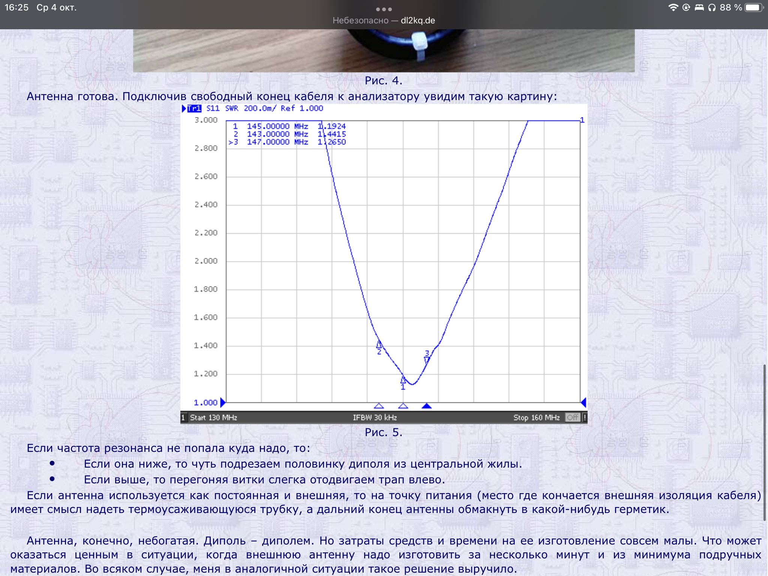Tap the battery indicator icon
This screenshot has height=576, width=768.
(x=754, y=7)
